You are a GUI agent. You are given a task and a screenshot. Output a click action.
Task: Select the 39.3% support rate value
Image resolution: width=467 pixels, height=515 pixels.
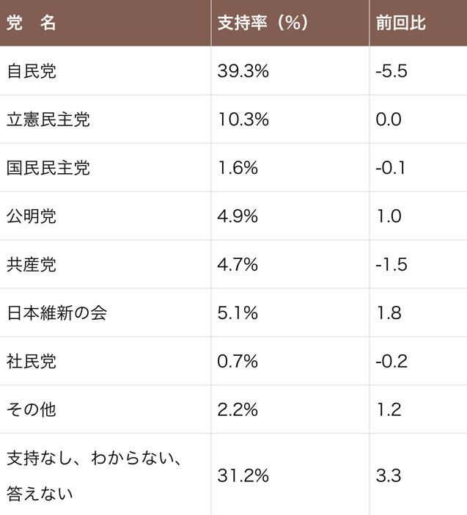click(243, 71)
